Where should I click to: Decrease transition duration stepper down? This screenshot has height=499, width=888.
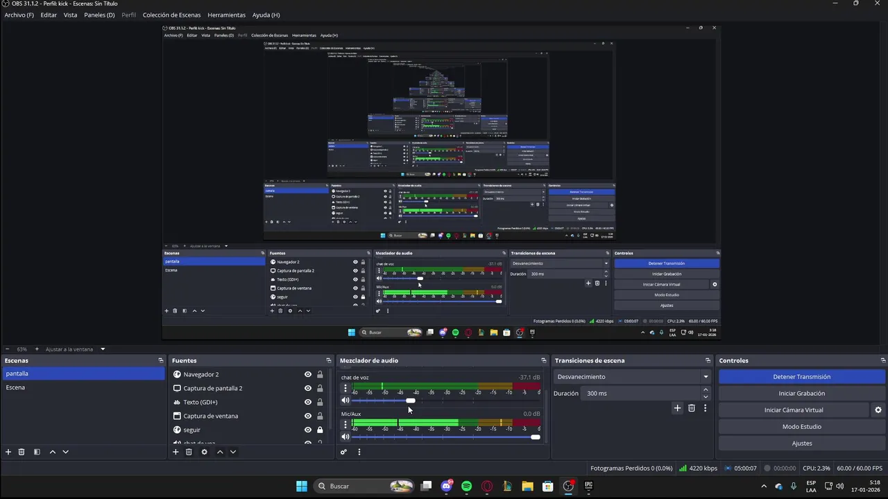(706, 396)
